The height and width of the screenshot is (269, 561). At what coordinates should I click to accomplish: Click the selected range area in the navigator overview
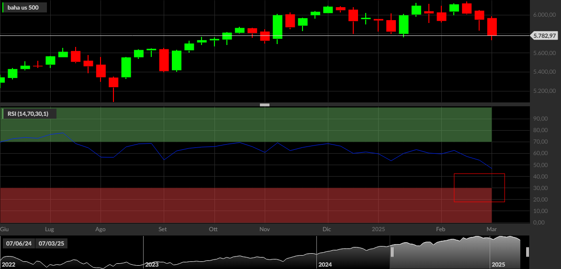tap(460, 252)
